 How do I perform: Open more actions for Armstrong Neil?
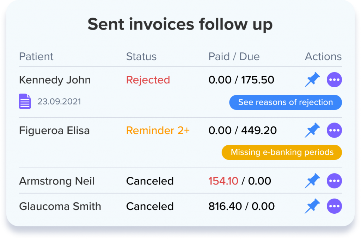[334, 181]
